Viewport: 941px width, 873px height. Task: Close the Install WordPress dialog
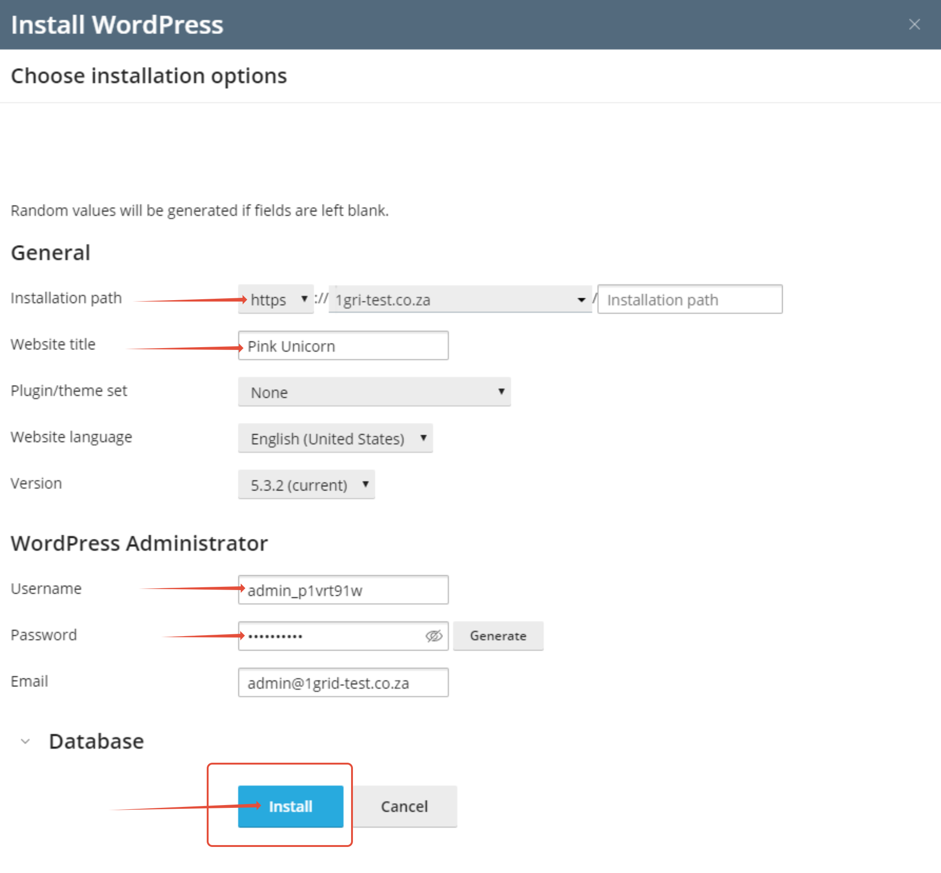pyautogui.click(x=914, y=25)
